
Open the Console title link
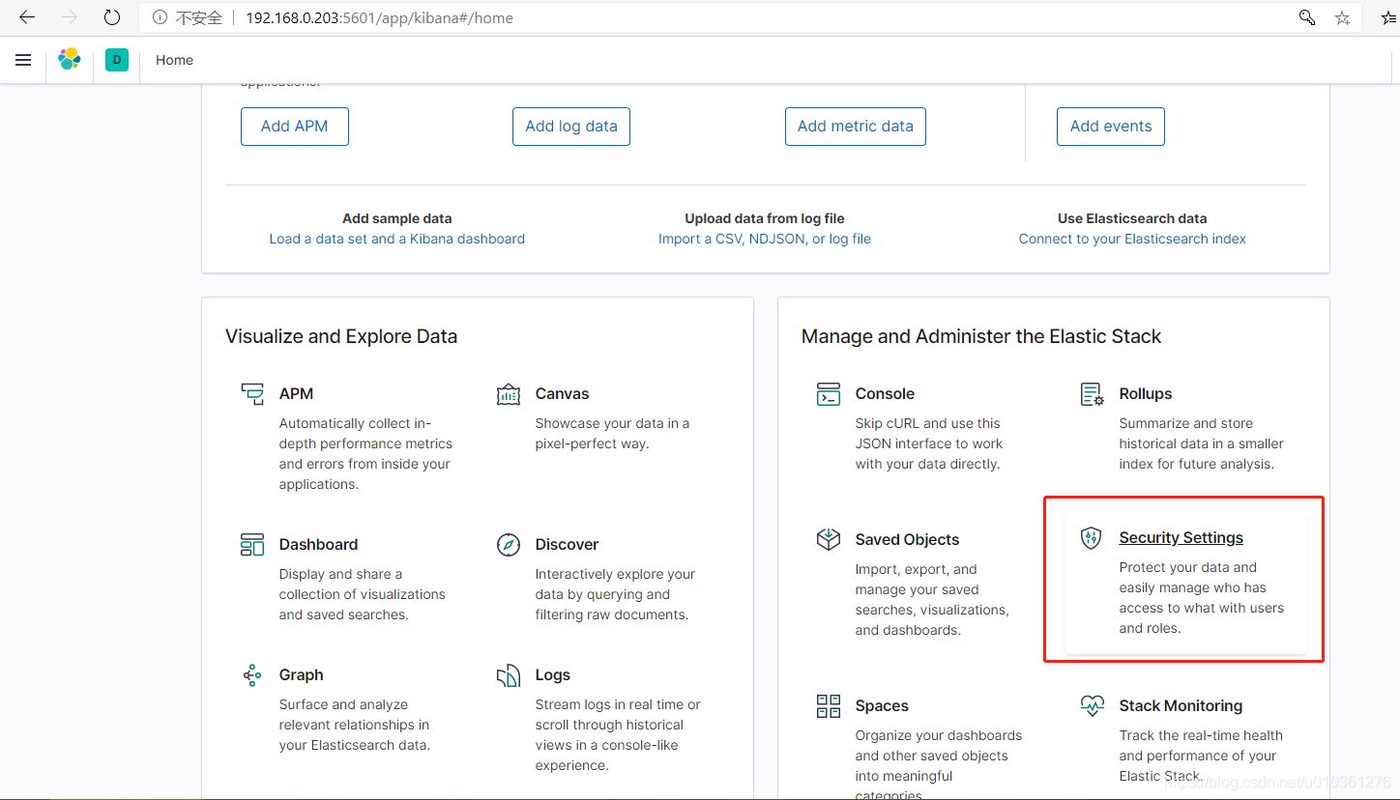(885, 393)
